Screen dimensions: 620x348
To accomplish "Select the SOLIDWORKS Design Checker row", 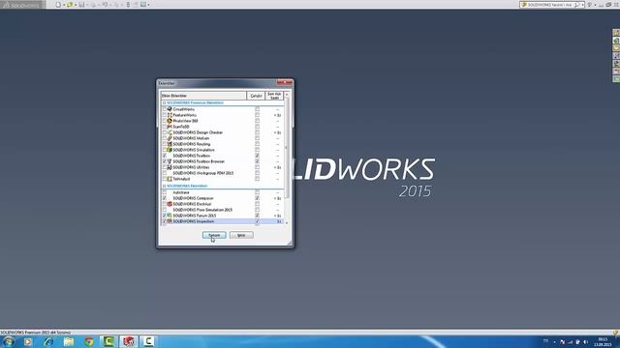I will [222, 132].
